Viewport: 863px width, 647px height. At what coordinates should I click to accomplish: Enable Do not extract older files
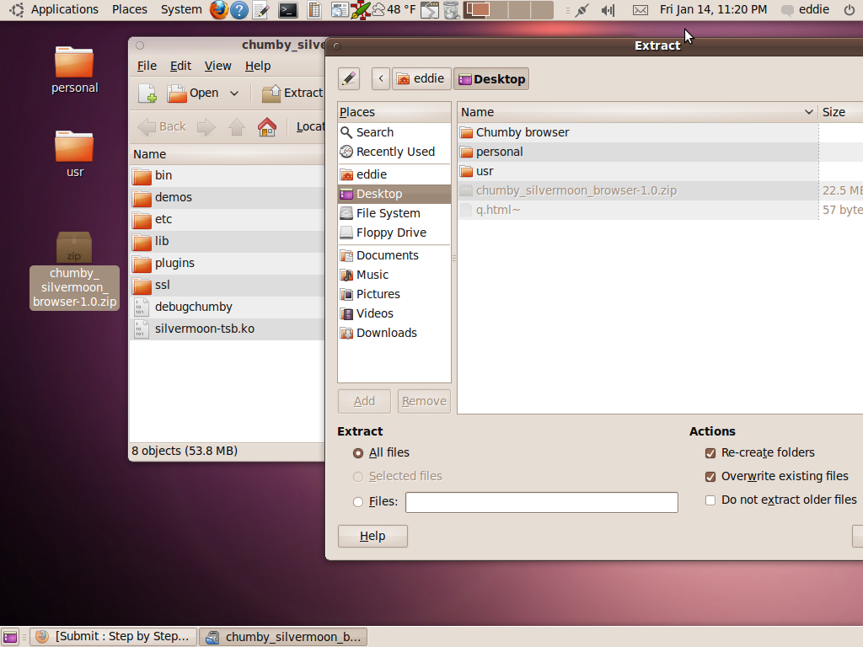710,500
